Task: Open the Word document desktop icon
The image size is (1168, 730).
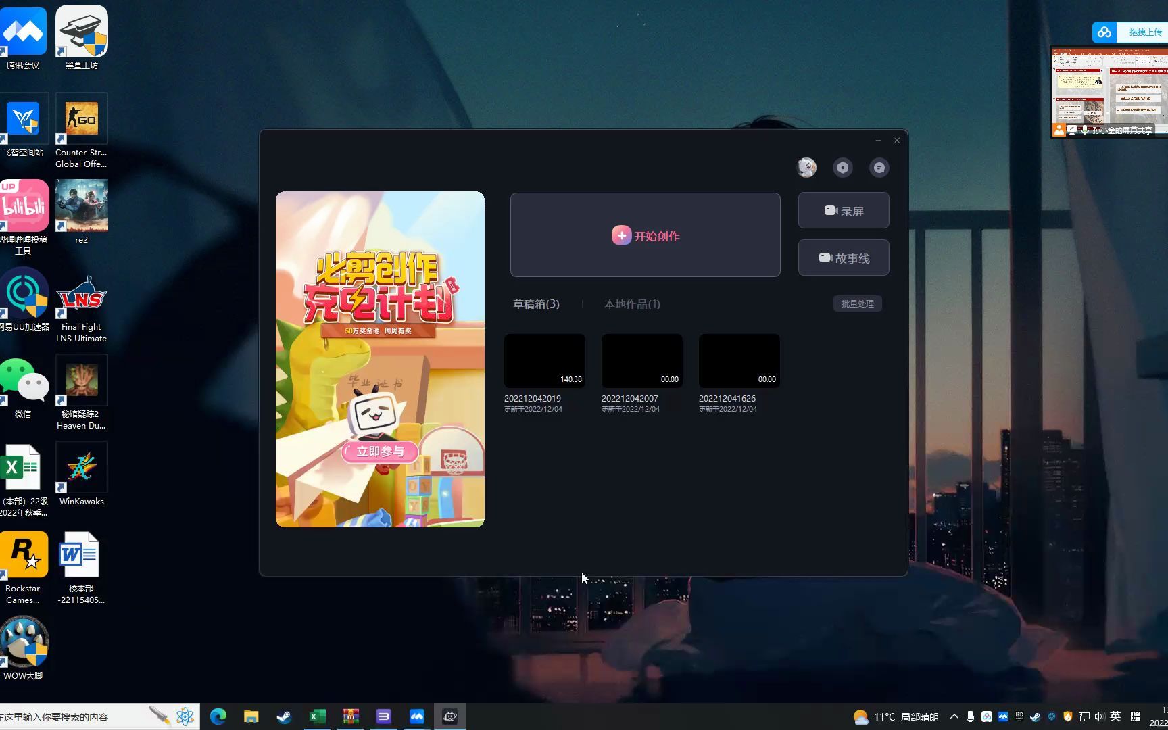Action: [x=81, y=568]
